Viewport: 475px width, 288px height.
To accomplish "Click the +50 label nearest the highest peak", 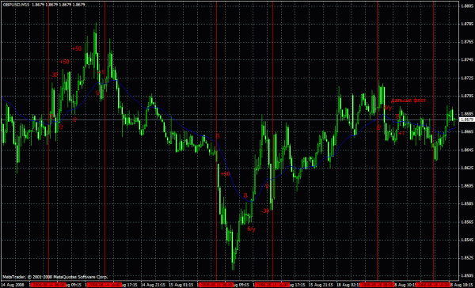I will coord(77,48).
